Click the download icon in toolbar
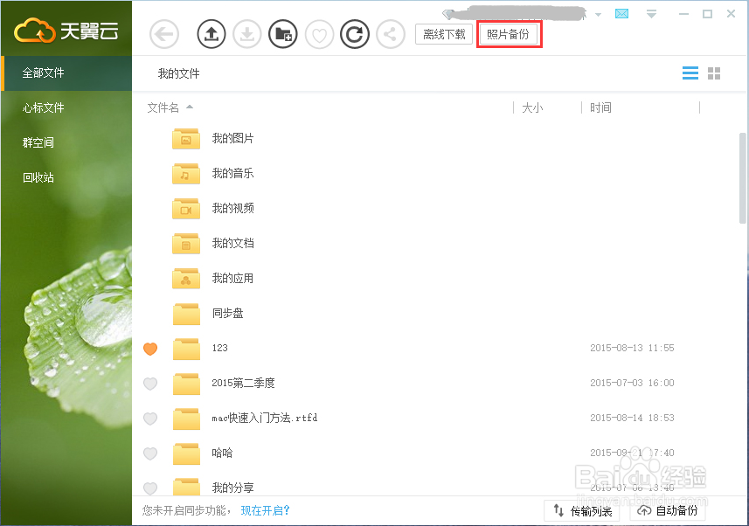Screen dimensions: 749x526 (247, 34)
